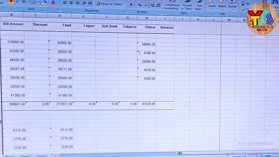
Task: Expand the borders dropdown arrow
Action: tap(38, 2)
